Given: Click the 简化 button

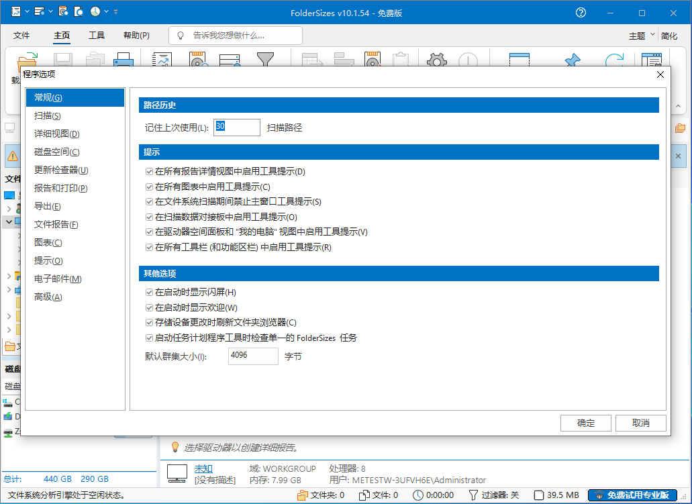Looking at the screenshot, I should point(669,36).
